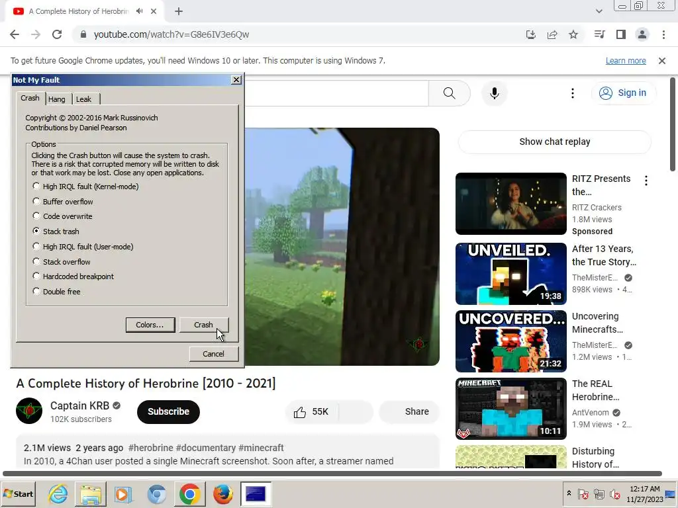Open YouTube settings three-dot menu
Image resolution: width=678 pixels, height=508 pixels.
click(573, 93)
